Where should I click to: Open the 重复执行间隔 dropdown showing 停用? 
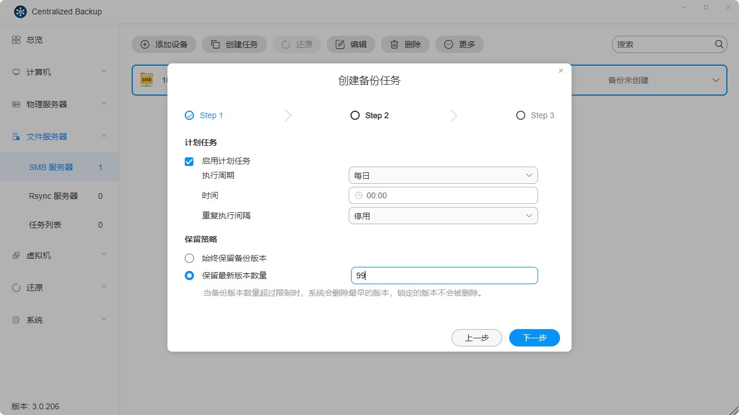click(442, 215)
